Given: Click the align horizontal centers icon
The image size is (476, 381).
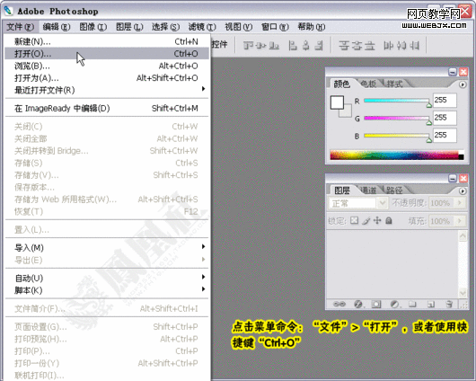Looking at the screenshot, I should tap(306, 46).
